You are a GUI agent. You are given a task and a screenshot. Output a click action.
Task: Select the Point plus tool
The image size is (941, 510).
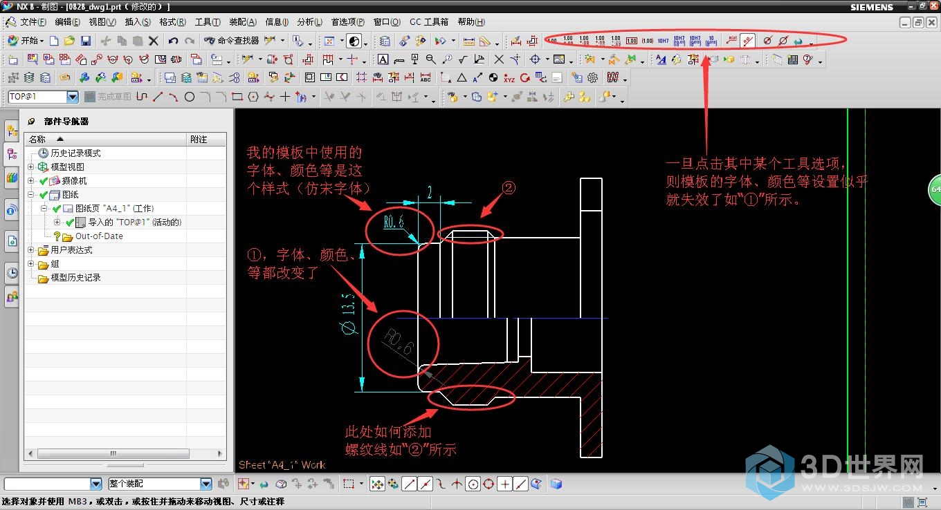pos(285,97)
